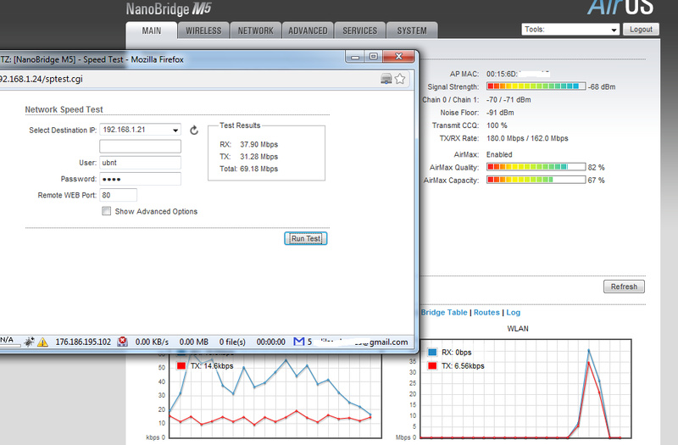Click the WLAN graph TX: 6.56kbps legend
Viewport: 678px width, 445px height.
coord(456,366)
